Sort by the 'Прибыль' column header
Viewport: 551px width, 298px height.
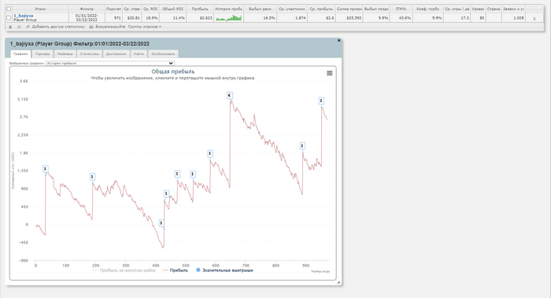coord(200,9)
